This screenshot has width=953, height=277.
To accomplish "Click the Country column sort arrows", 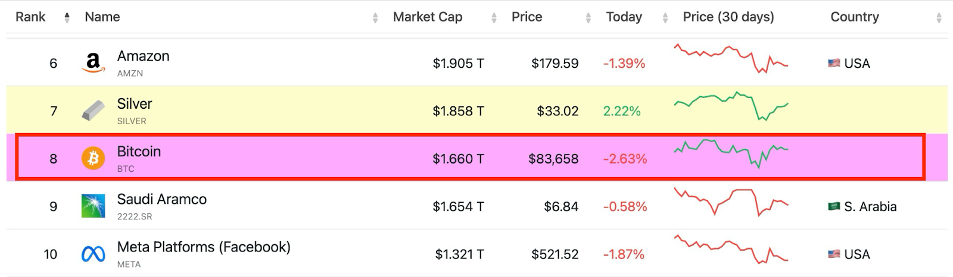I will coord(939,18).
